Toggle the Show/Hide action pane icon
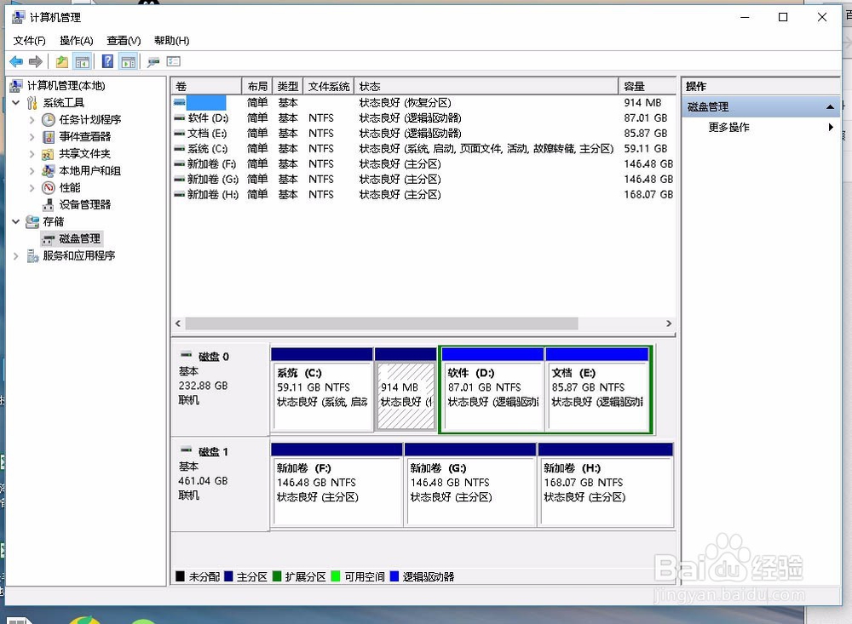Image resolution: width=852 pixels, height=624 pixels. (129, 62)
